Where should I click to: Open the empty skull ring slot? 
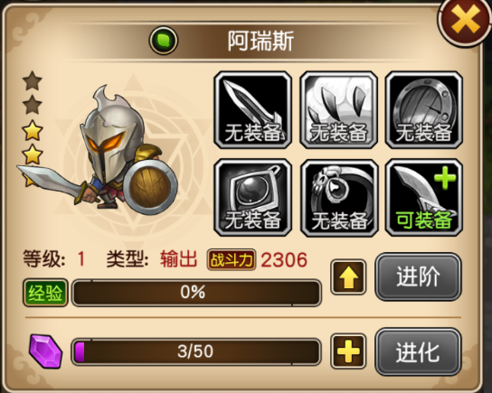tap(338, 198)
